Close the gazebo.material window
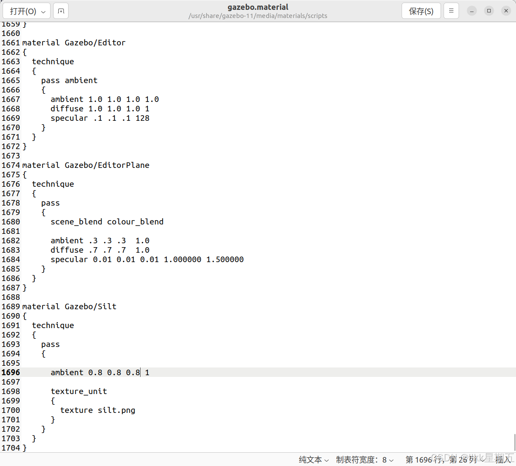516x466 pixels. coord(506,11)
